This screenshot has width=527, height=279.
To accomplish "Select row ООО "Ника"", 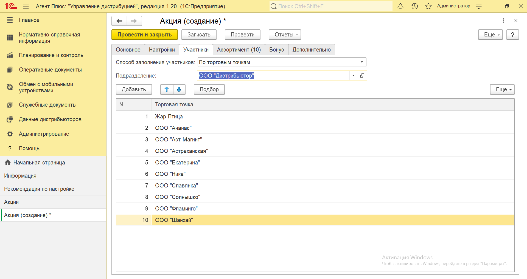I will [315, 174].
